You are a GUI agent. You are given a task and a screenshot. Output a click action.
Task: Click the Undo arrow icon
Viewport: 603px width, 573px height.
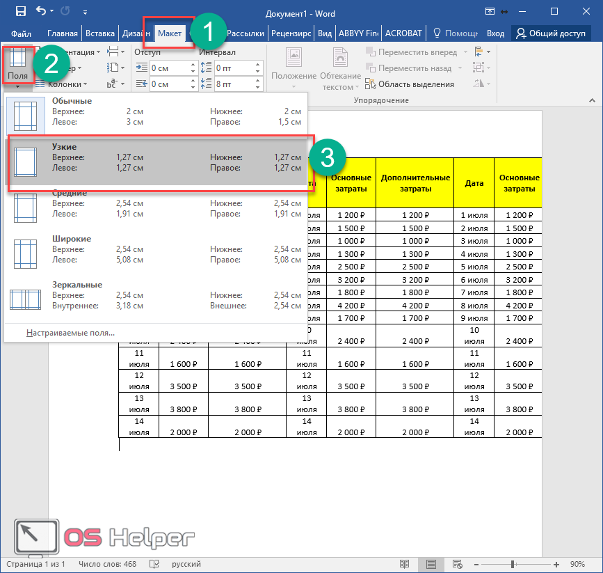coord(40,12)
